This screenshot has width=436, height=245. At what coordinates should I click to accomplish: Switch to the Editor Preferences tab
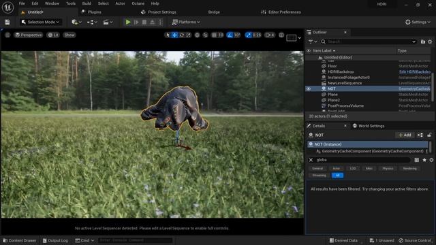[281, 12]
